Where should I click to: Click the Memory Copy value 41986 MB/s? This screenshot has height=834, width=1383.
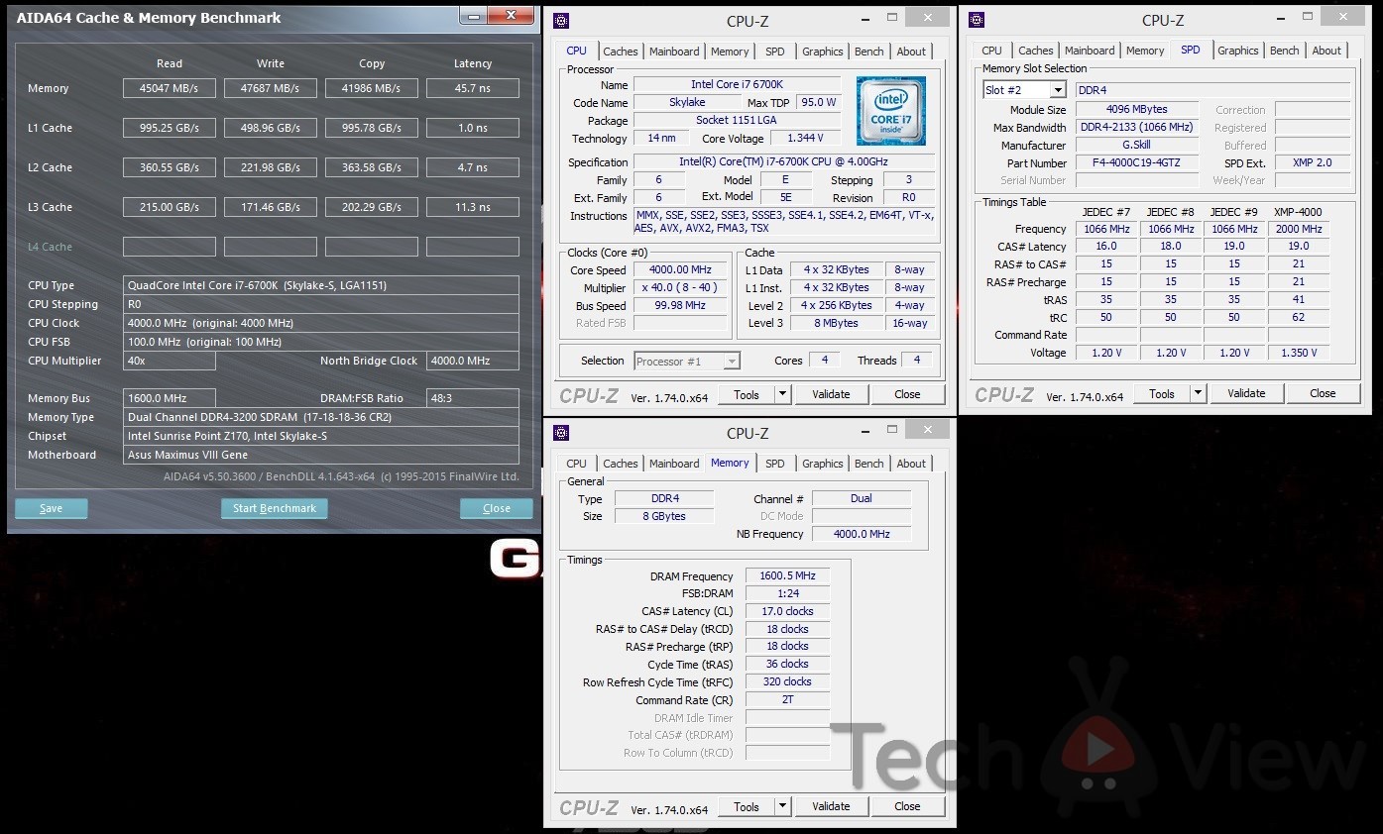click(372, 88)
